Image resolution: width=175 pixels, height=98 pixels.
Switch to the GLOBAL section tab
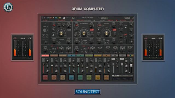point(45,20)
